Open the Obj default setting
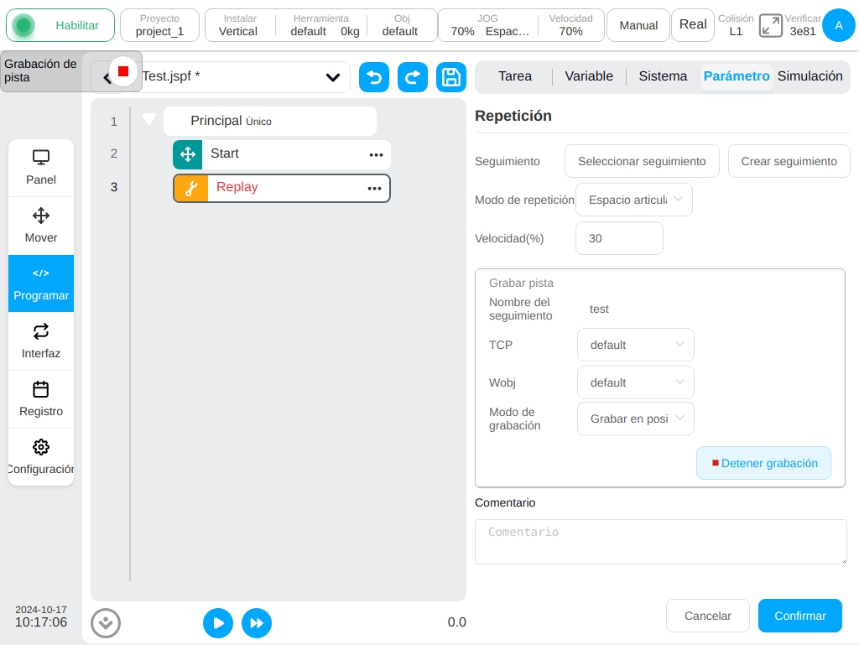 (x=400, y=25)
